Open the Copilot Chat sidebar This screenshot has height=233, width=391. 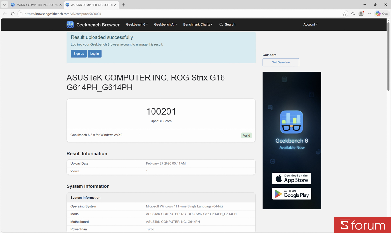[381, 14]
